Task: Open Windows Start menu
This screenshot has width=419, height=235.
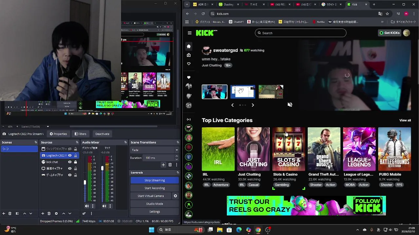Action: [x=152, y=230]
